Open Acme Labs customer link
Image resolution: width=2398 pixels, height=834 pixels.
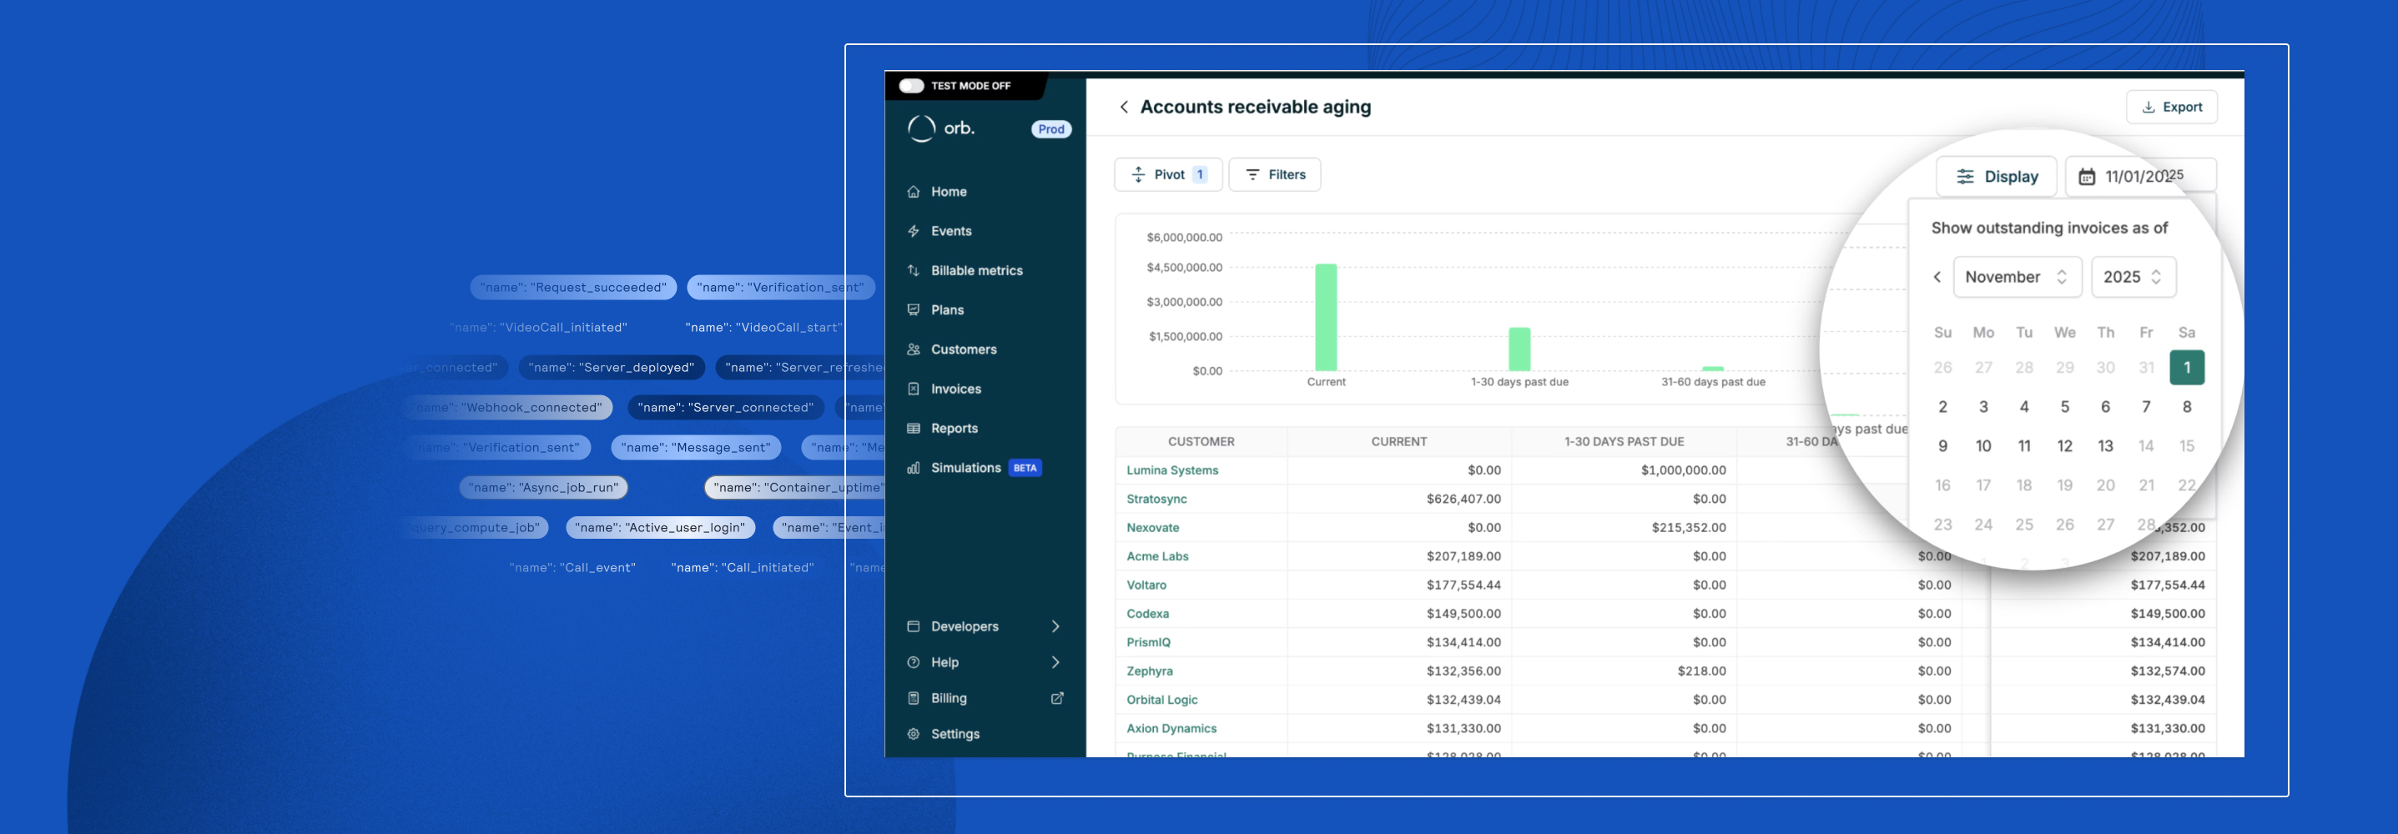coord(1157,556)
